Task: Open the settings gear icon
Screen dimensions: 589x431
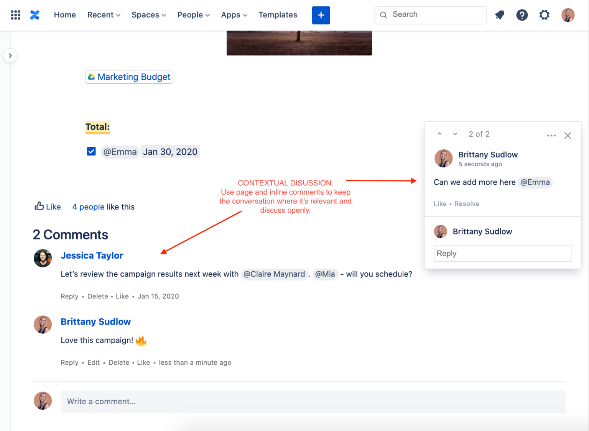Action: coord(544,15)
